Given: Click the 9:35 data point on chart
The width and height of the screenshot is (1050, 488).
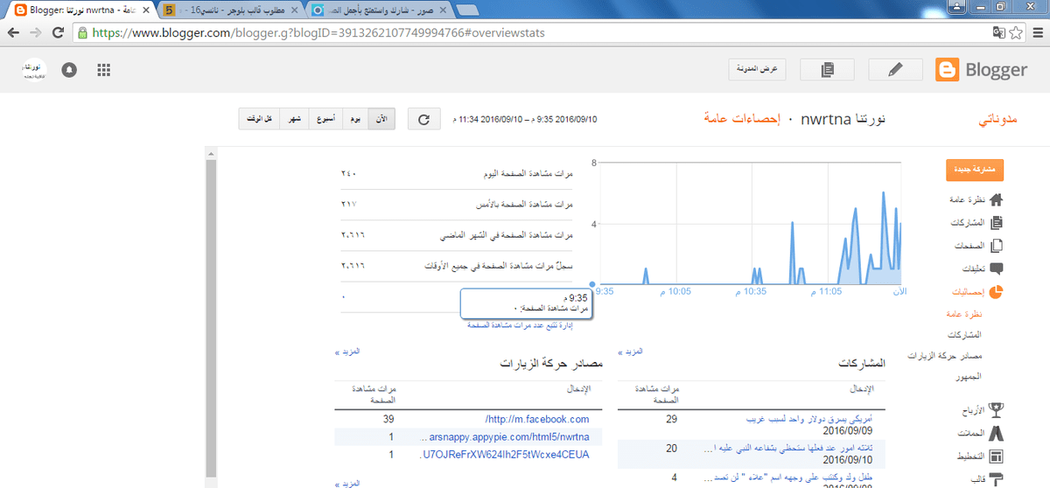Looking at the screenshot, I should (594, 284).
